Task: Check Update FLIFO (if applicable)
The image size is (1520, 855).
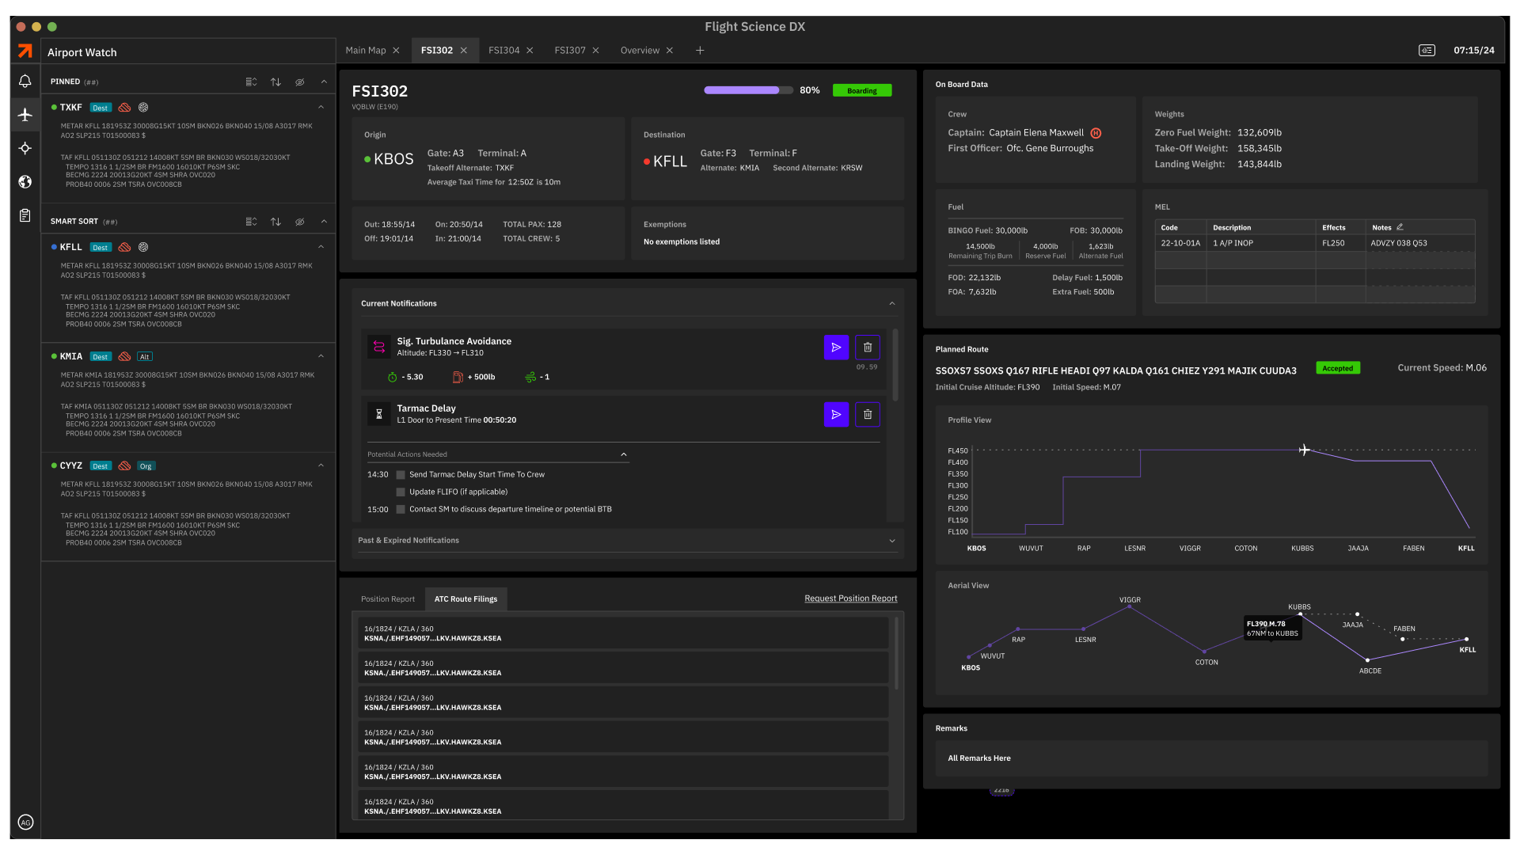Action: click(x=401, y=492)
